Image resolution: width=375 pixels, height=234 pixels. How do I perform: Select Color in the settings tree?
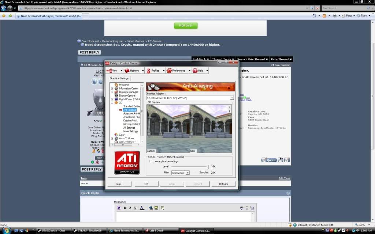[122, 135]
